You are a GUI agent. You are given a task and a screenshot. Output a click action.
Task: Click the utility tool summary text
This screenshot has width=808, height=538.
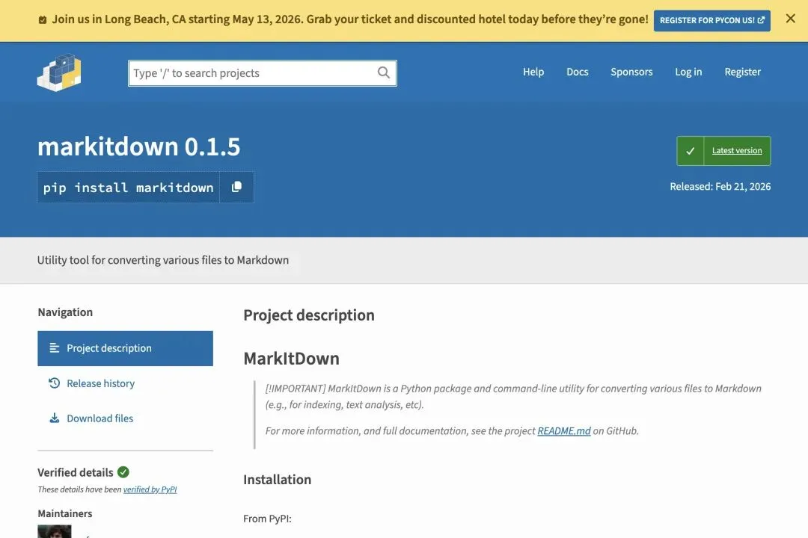tap(163, 260)
